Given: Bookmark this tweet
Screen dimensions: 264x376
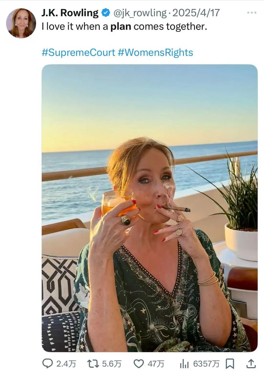Looking at the screenshot, I should [x=230, y=364].
